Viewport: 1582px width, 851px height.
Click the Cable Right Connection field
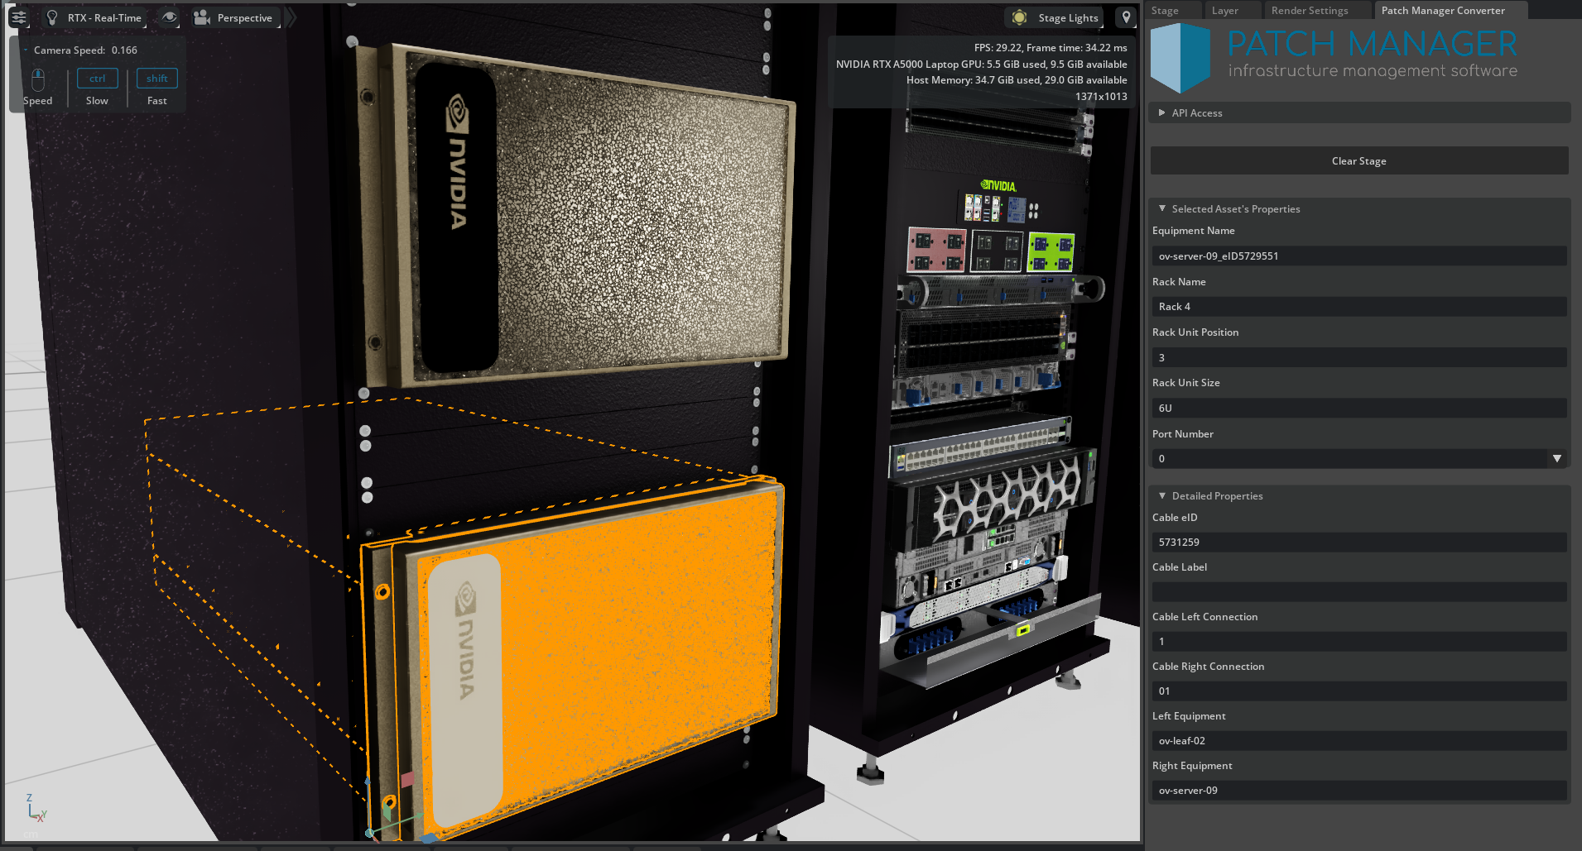1359,691
